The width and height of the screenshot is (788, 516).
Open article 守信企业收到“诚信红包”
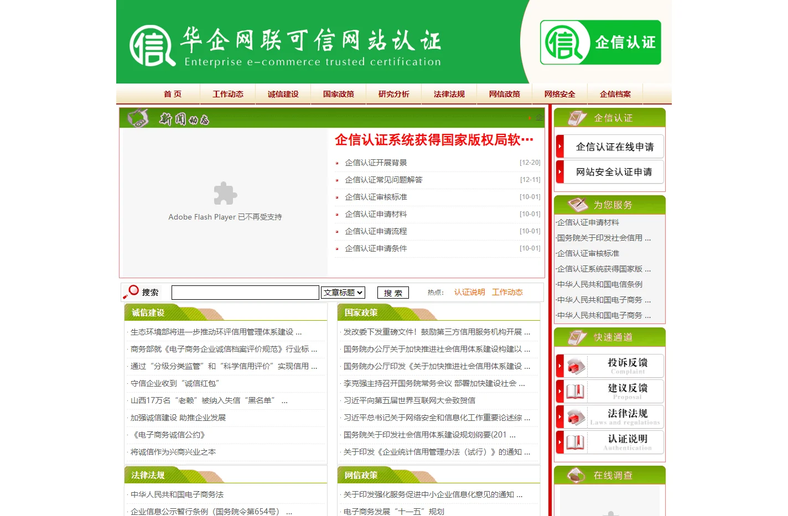[x=175, y=383]
